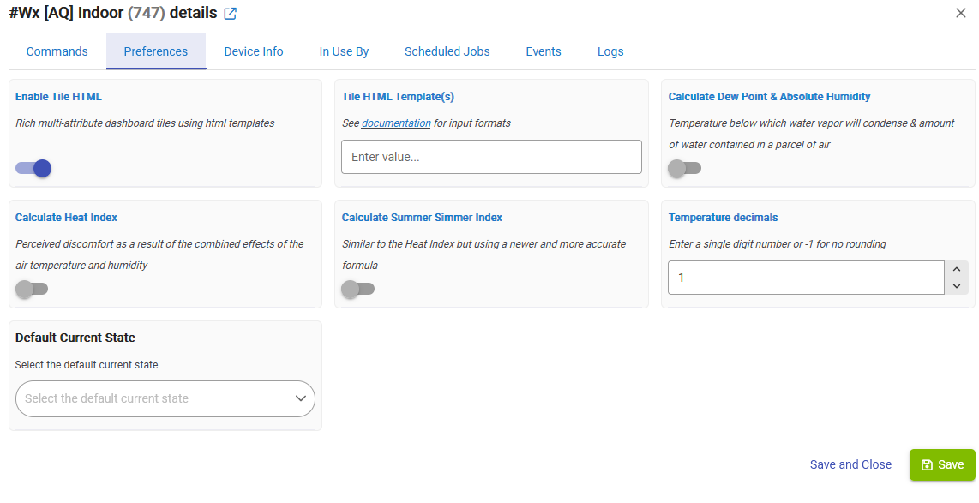
Task: Click the floppy disk Save button
Action: (x=942, y=465)
